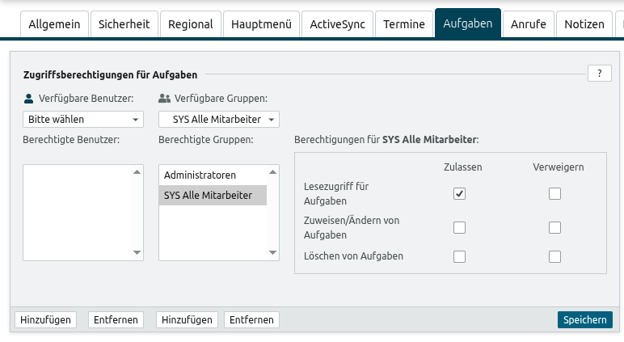Deny Lesezugriff für Aufgaben checkbox
The height and width of the screenshot is (342, 624).
pyautogui.click(x=554, y=193)
